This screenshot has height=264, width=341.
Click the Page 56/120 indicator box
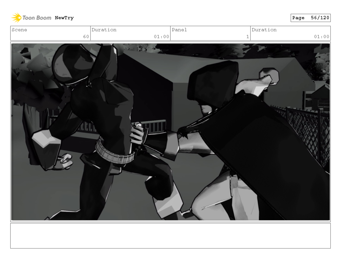pyautogui.click(x=310, y=18)
